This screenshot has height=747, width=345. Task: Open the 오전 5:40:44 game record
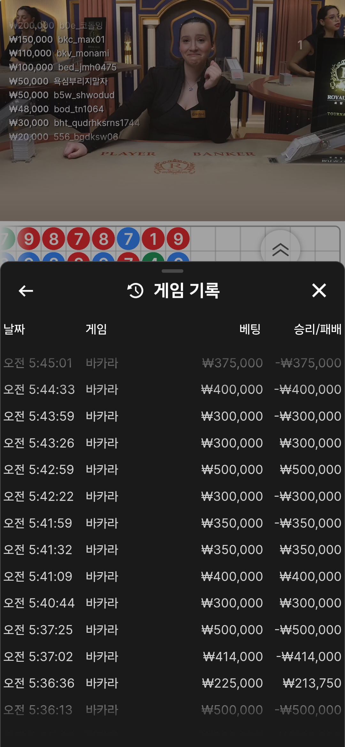(x=172, y=603)
